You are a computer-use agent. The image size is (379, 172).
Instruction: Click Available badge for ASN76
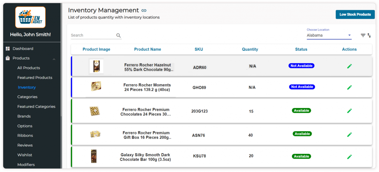(302, 134)
